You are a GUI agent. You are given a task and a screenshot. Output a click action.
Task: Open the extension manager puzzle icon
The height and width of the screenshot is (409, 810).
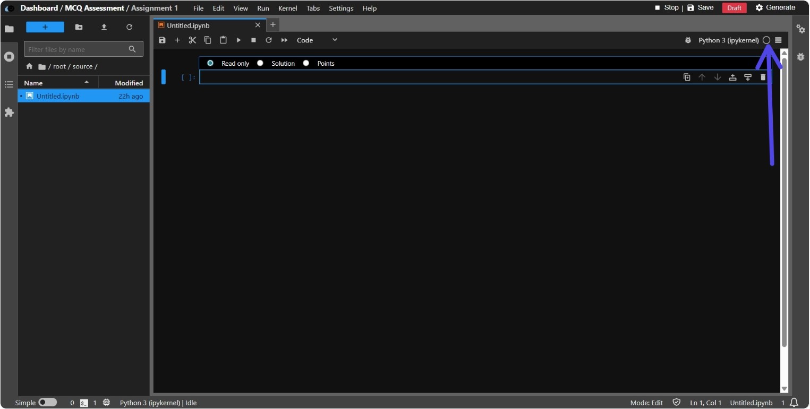(9, 112)
